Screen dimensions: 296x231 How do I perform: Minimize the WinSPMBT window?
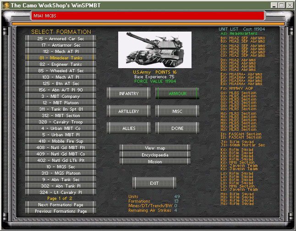[x=274, y=5]
